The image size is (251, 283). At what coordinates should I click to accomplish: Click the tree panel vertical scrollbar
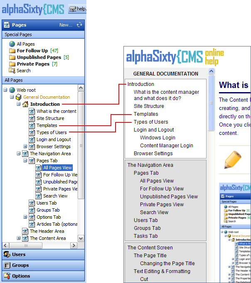(x=81, y=145)
